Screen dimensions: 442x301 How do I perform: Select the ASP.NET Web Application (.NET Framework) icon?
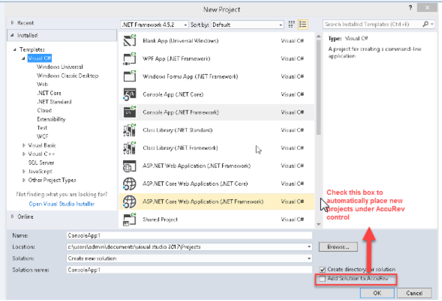tap(129, 166)
